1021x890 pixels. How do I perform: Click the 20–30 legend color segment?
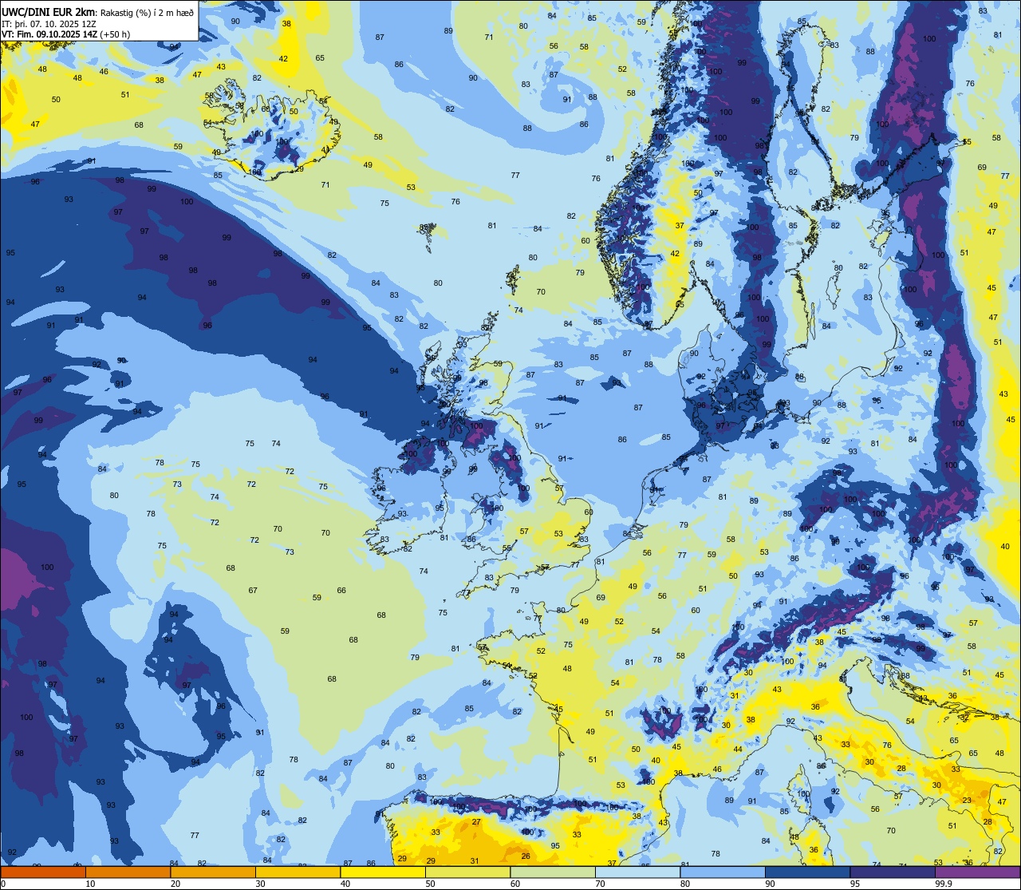[x=213, y=872]
